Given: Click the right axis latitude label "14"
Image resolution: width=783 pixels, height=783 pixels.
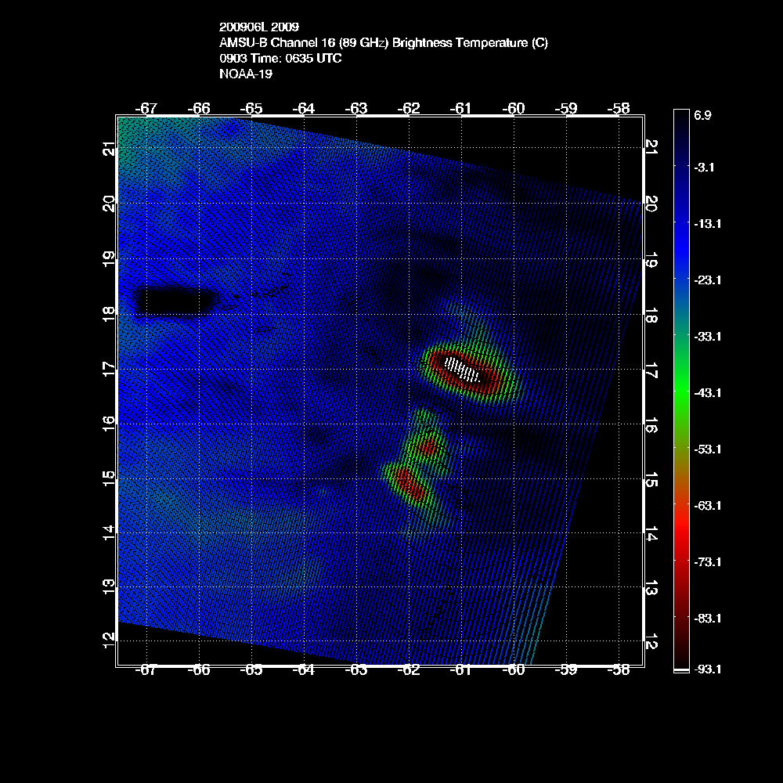Looking at the screenshot, I should (651, 534).
